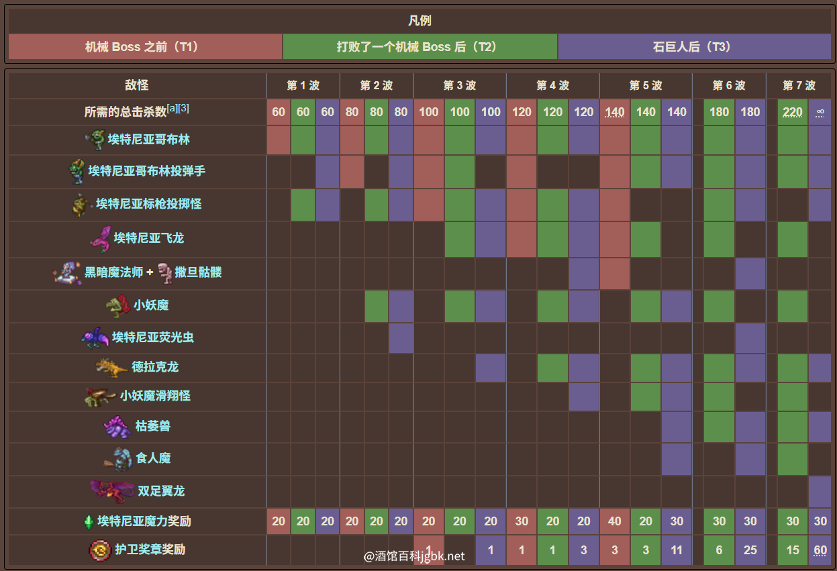This screenshot has height=571, width=837.
Task: Click the orange 德拉克龙 drakin sprite
Action: click(x=111, y=367)
